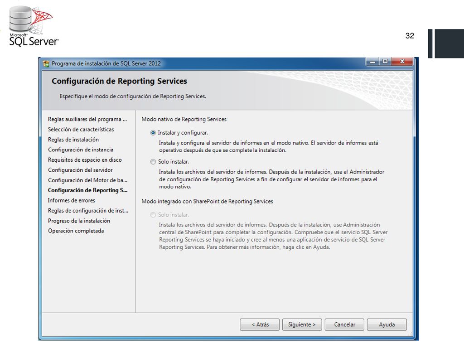
Task: Go to 'Reglas de instalación' step
Action: (73, 140)
